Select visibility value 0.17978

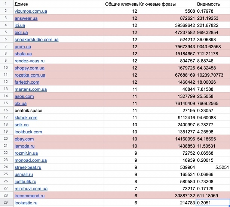(x=213, y=11)
